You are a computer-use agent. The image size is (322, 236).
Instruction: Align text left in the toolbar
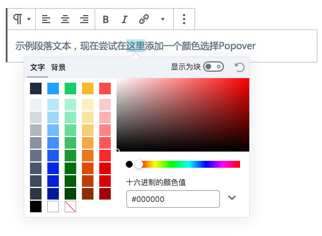click(x=46, y=19)
